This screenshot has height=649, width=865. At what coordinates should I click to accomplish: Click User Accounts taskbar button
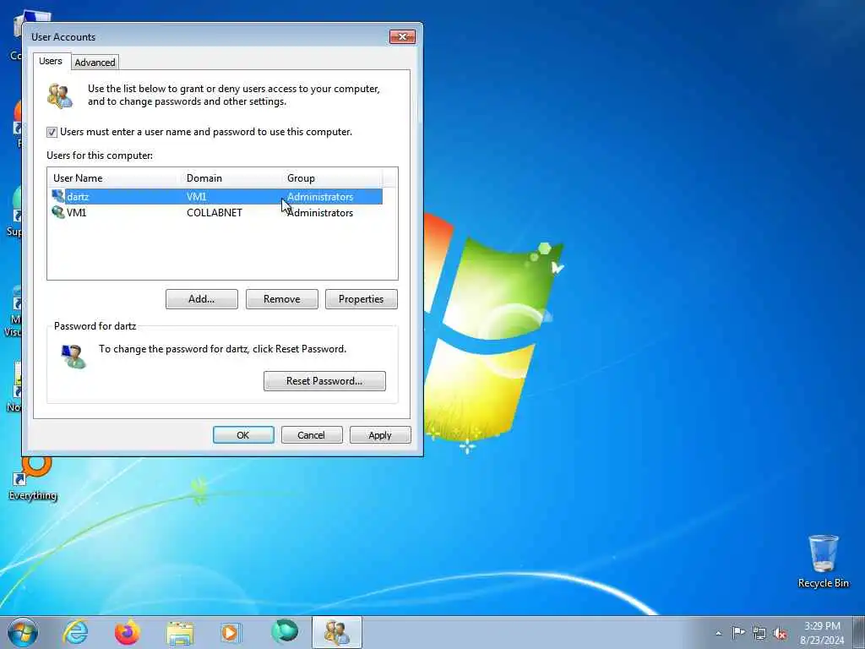[x=336, y=632]
